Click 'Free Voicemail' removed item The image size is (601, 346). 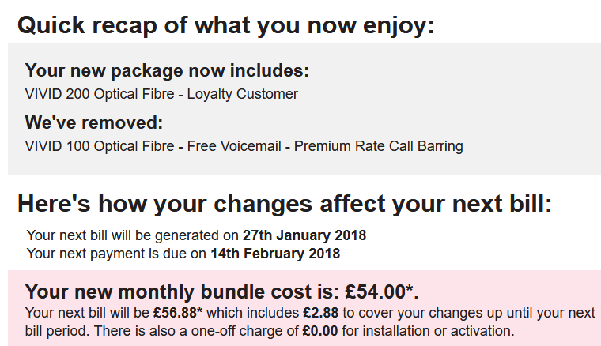[234, 146]
